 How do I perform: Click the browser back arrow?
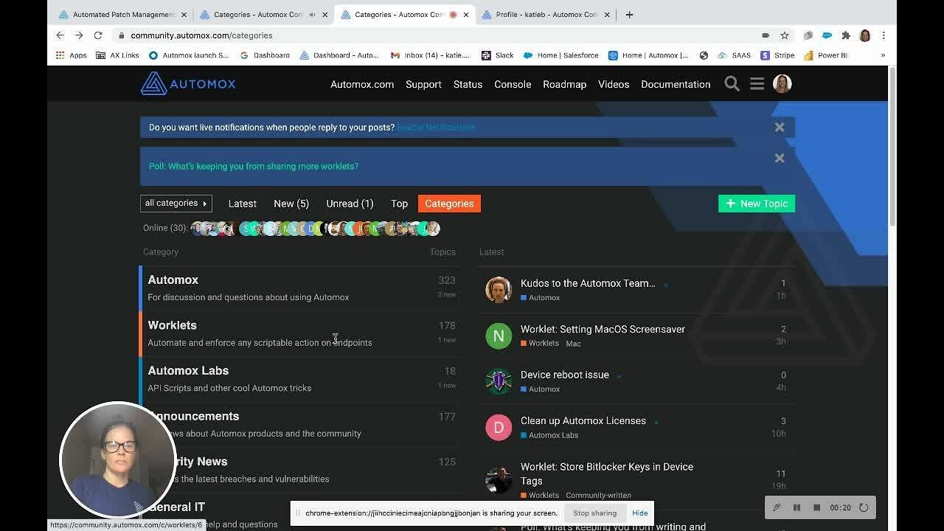coord(60,35)
